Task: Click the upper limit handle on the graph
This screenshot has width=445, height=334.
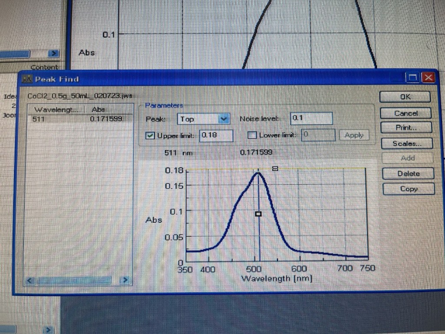Action: coord(275,168)
